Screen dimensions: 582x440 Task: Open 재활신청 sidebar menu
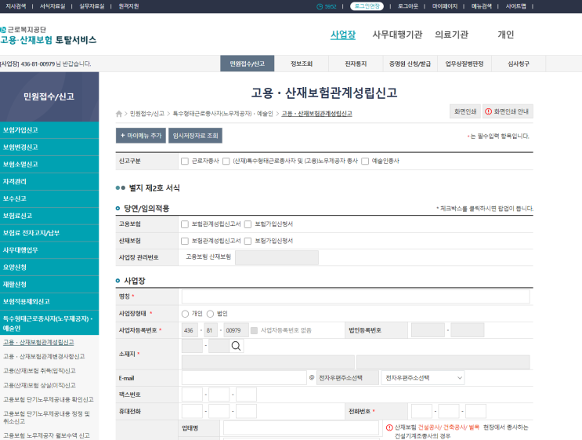pyautogui.click(x=49, y=284)
